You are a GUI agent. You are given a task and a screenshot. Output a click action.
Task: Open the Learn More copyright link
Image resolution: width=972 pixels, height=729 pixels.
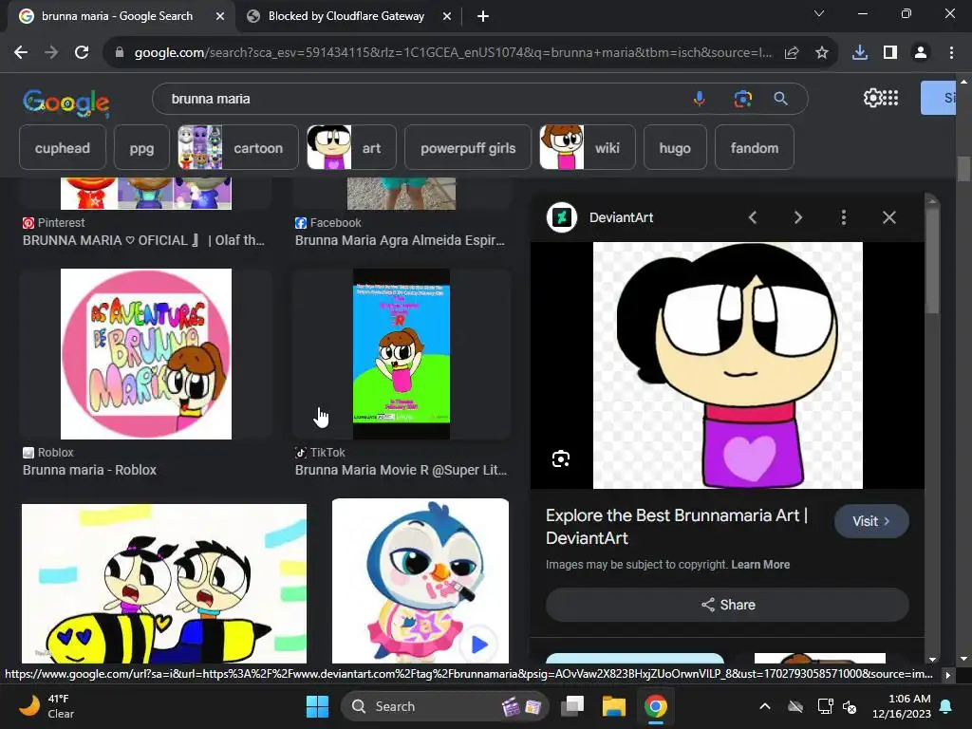point(760,565)
